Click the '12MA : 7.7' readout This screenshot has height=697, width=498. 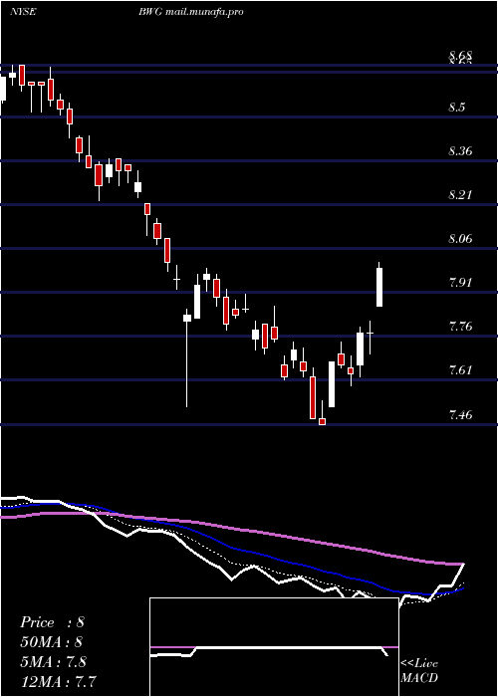[x=59, y=681]
